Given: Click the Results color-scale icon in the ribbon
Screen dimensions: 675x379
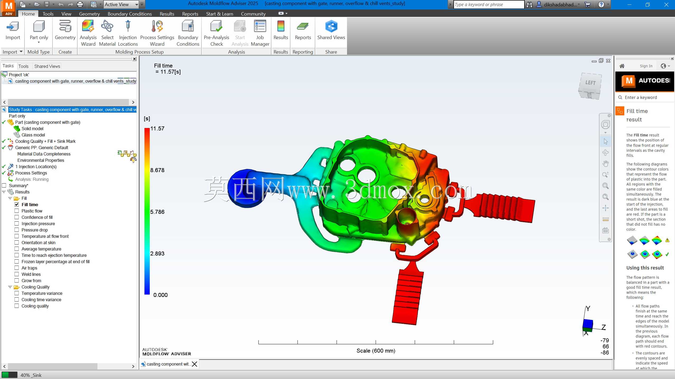Looking at the screenshot, I should click(x=281, y=26).
